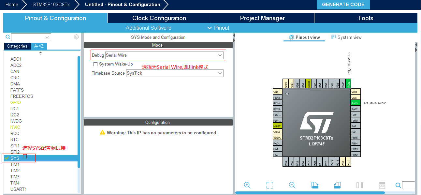Click the peripheral search text field
The width and height of the screenshot is (421, 195).
click(x=28, y=37)
